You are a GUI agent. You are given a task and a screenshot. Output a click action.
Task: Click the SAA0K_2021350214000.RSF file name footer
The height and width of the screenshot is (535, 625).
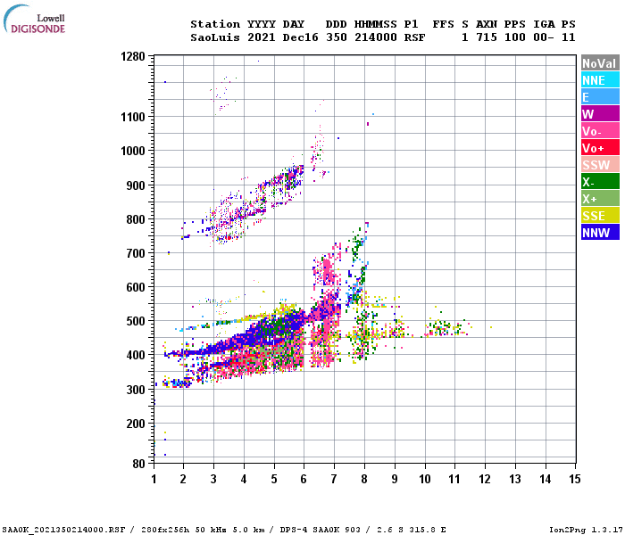pyautogui.click(x=63, y=530)
